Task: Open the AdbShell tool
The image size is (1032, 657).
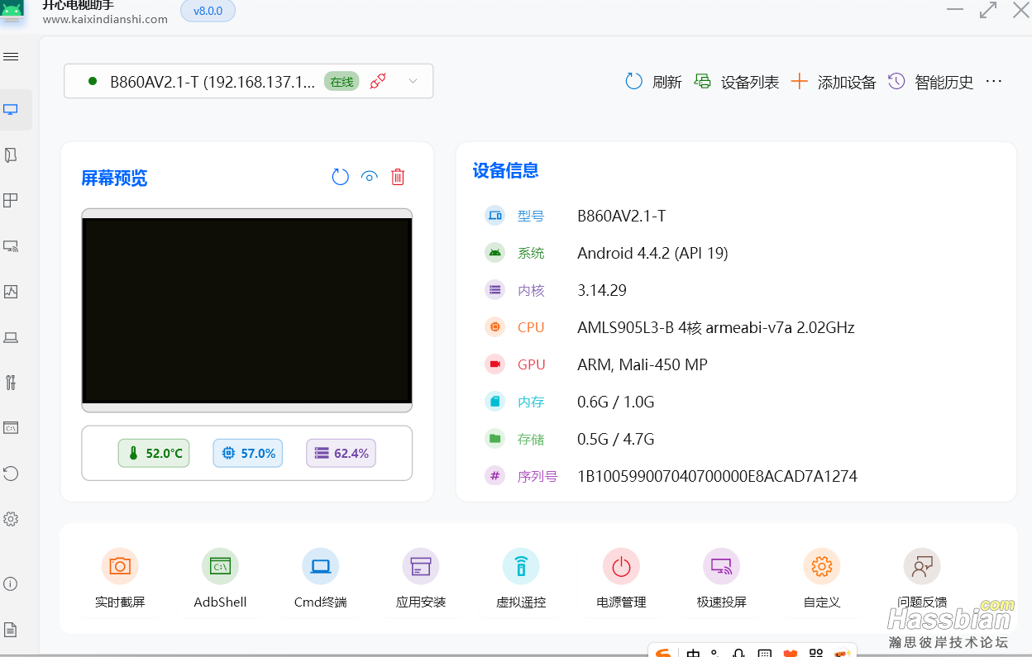Action: point(220,567)
